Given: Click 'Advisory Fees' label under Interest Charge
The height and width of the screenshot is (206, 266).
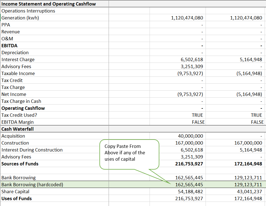Looking at the screenshot, I should tap(16, 66).
